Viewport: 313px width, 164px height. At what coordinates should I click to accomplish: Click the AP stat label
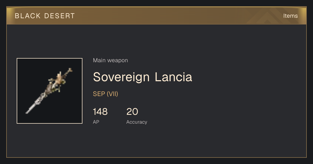[96, 122]
